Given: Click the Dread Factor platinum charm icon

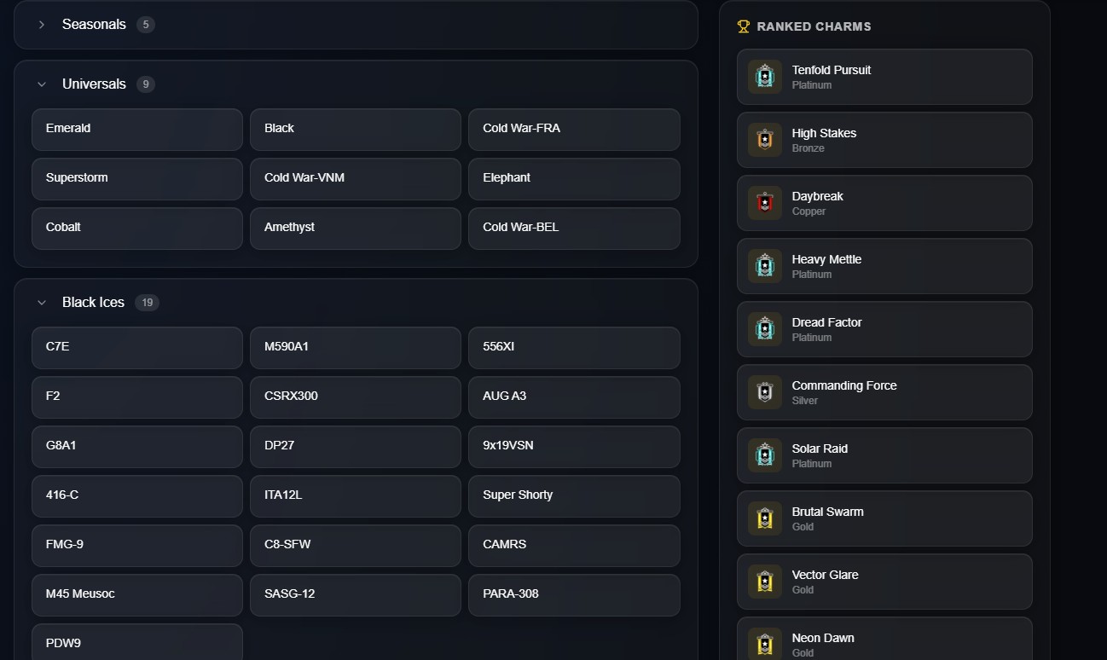Looking at the screenshot, I should [x=765, y=329].
